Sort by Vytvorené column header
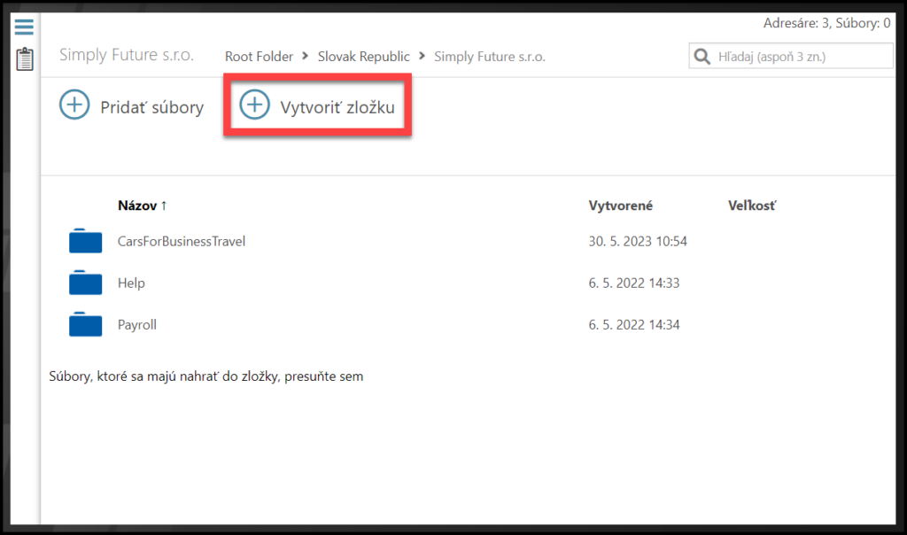907x535 pixels. click(620, 205)
